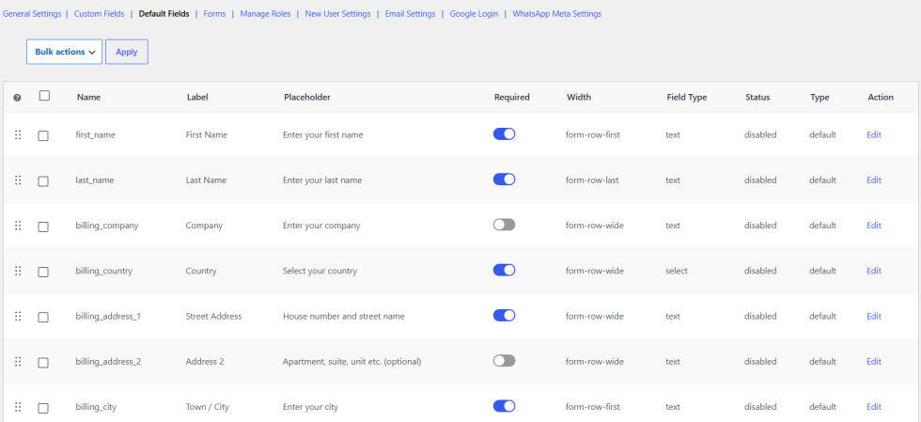Toggle Required switch for billing_address_1
Viewport: 921px width, 422px height.
[x=504, y=316]
